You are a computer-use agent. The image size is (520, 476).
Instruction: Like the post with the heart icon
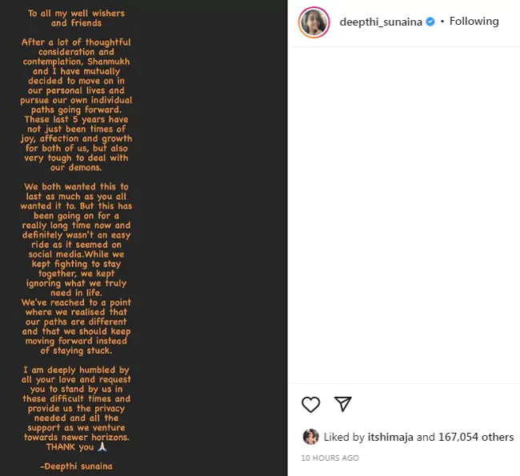310,404
